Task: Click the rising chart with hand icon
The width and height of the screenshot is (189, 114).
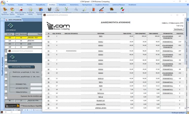Action: (102, 9)
